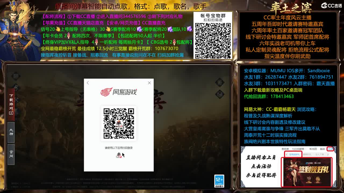Screen dimensions: 344x193
Task: Click the 【年卡会员 pricing line
Action: (103, 36)
